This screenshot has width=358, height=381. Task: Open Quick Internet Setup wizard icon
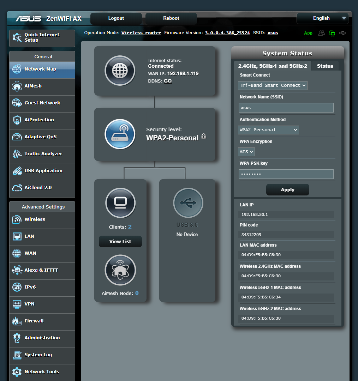click(17, 37)
